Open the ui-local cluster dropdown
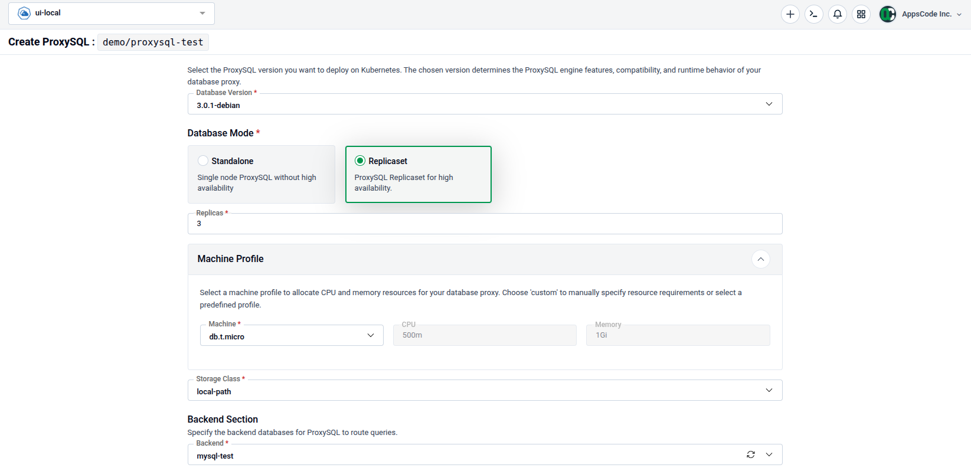This screenshot has width=971, height=471. tap(112, 14)
